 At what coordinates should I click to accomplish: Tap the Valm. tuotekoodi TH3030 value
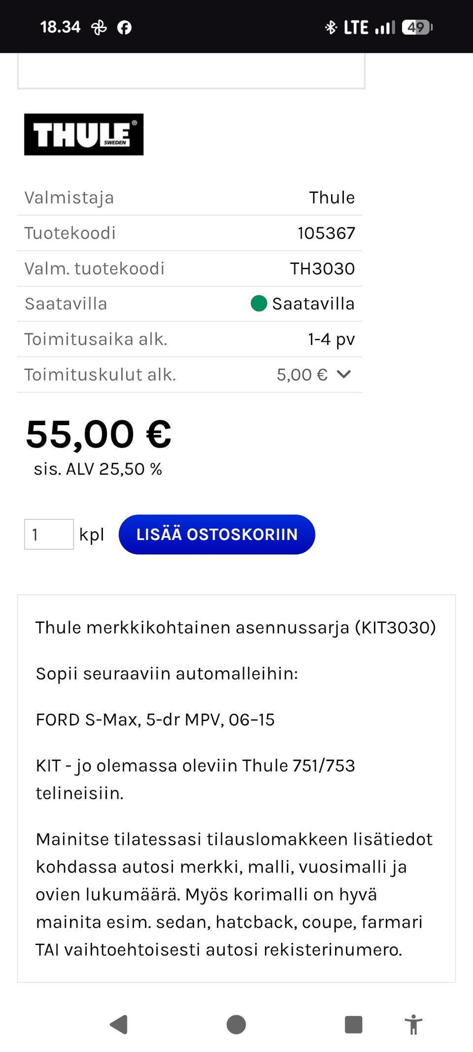323,268
